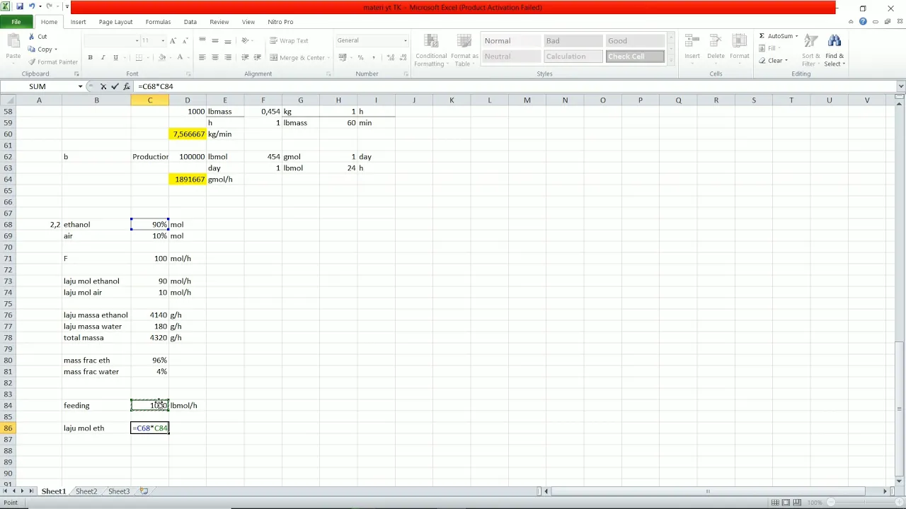Increase font size with Grow Font icon
The height and width of the screenshot is (509, 906).
174,41
